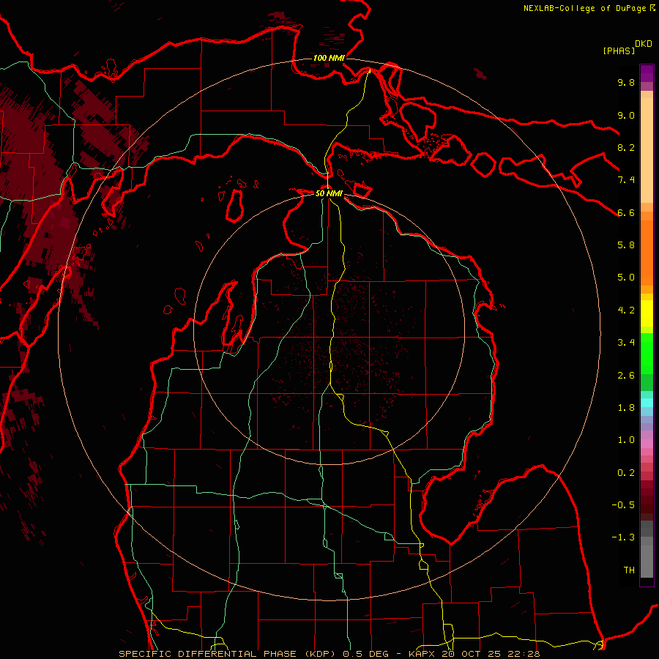Click the 5.0 value on color scale
The width and height of the screenshot is (659, 659).
[x=626, y=278]
